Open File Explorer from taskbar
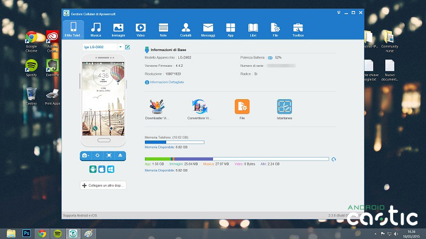The width and height of the screenshot is (426, 239). [x=11, y=234]
